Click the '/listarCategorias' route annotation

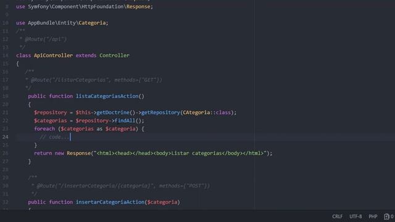pos(81,80)
